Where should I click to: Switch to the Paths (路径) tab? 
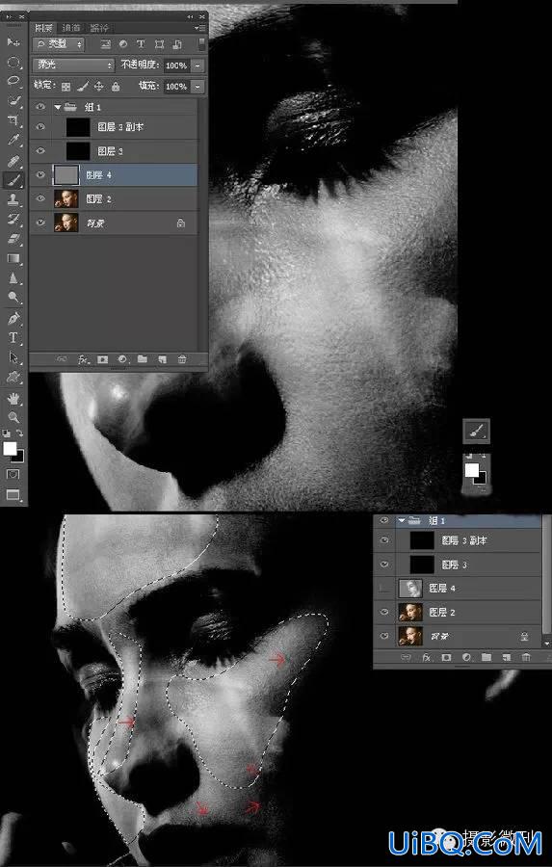pos(99,28)
